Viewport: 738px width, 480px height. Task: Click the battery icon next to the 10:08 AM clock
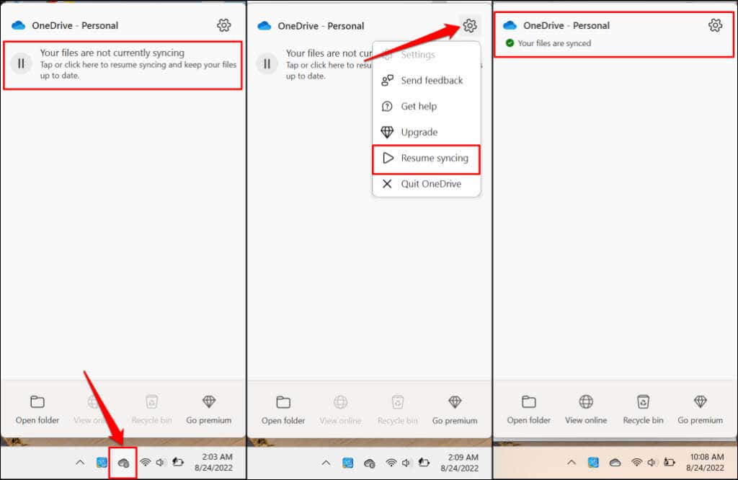click(670, 462)
